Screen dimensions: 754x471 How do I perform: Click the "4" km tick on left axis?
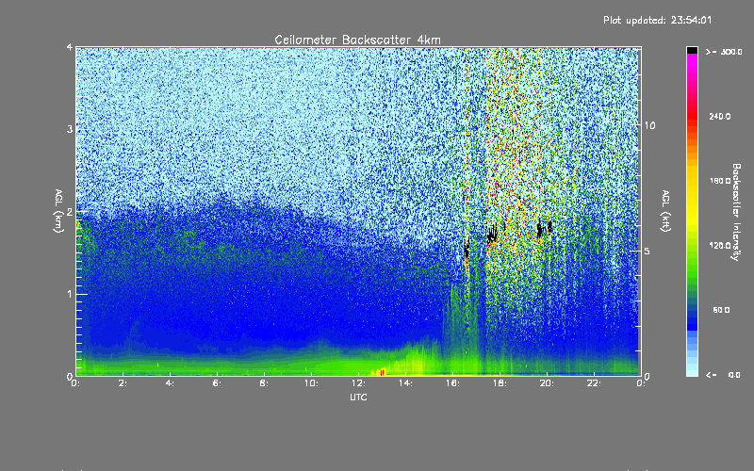[x=70, y=47]
